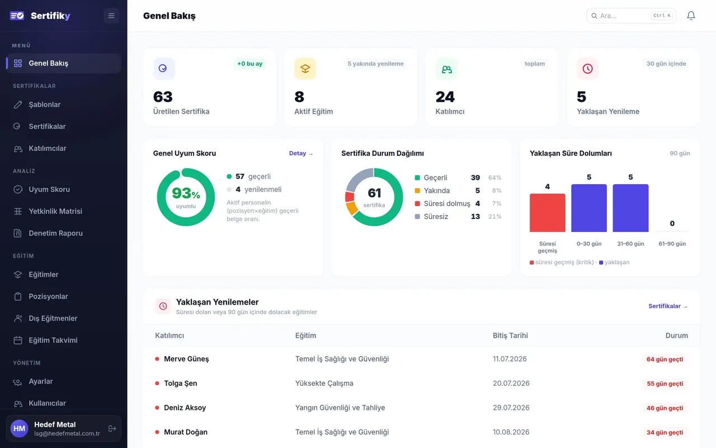Click the Genel Bakış grid icon

(18, 63)
